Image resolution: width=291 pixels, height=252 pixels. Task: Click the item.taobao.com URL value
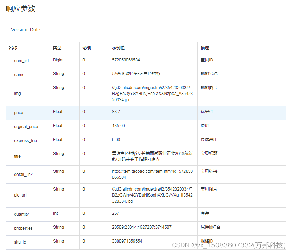click(152, 174)
